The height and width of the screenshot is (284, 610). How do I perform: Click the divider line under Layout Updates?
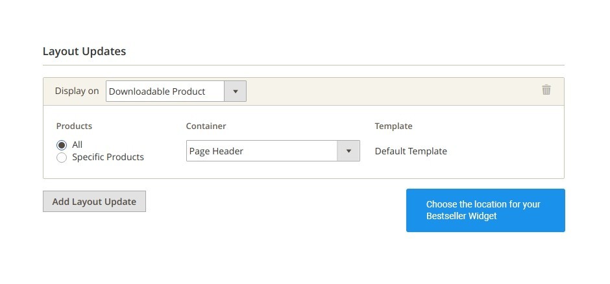coord(304,65)
